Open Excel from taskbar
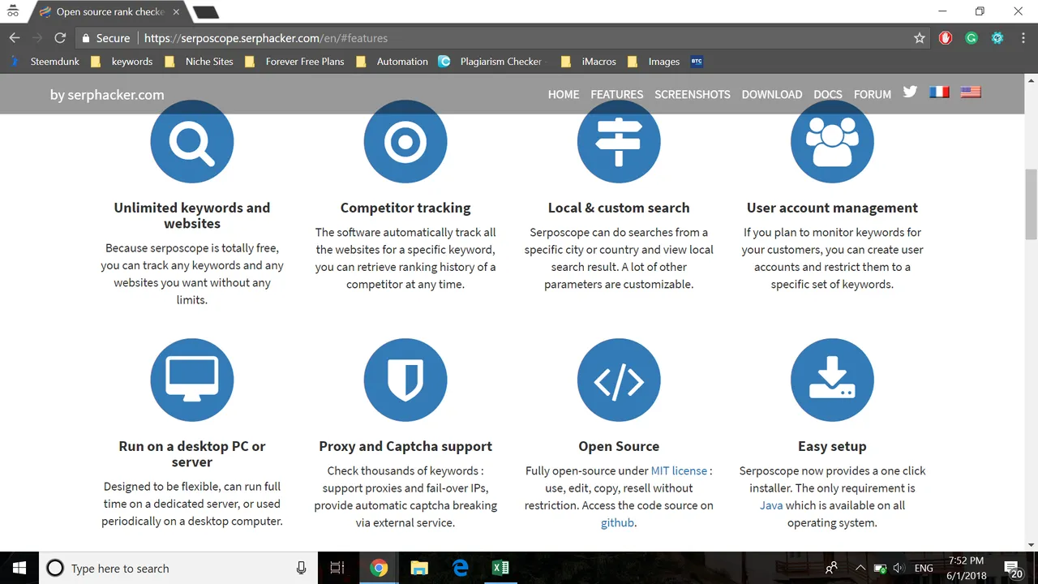This screenshot has width=1038, height=584. pyautogui.click(x=500, y=568)
